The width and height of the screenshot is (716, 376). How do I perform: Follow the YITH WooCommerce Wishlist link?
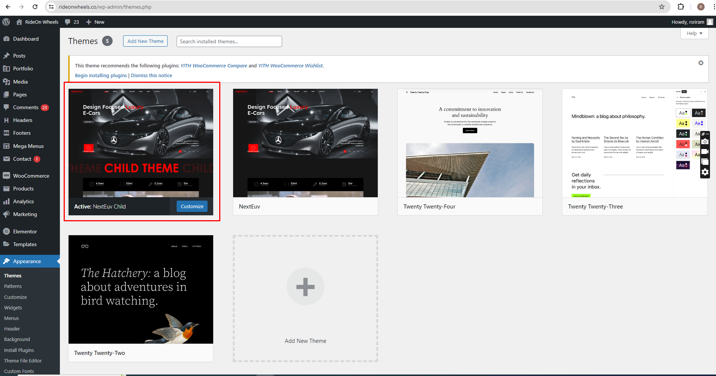(x=290, y=65)
